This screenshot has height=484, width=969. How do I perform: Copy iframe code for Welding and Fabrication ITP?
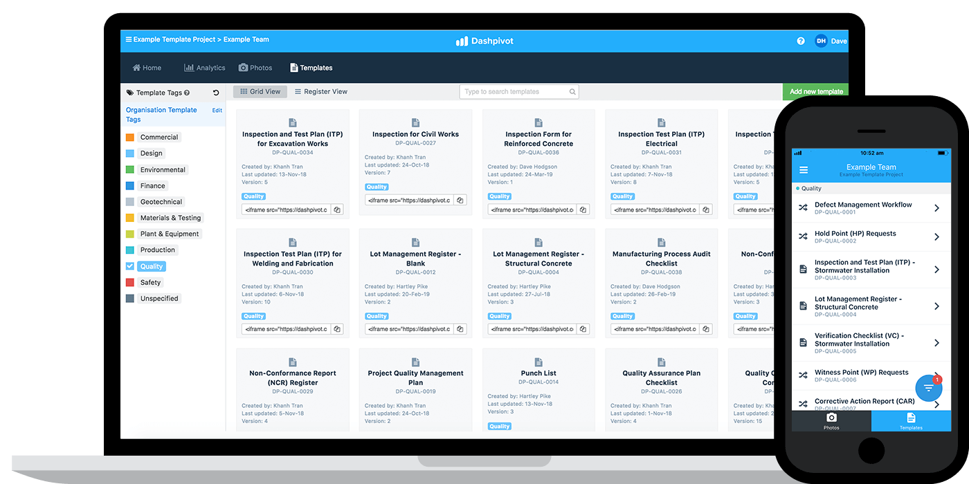pos(337,329)
